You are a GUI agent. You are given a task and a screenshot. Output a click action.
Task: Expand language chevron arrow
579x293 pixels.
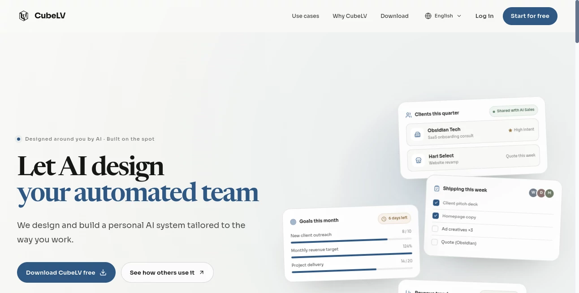[x=459, y=16]
